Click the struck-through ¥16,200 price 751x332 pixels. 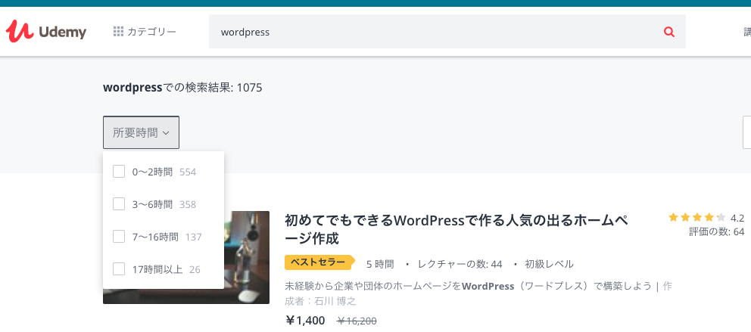click(x=357, y=321)
